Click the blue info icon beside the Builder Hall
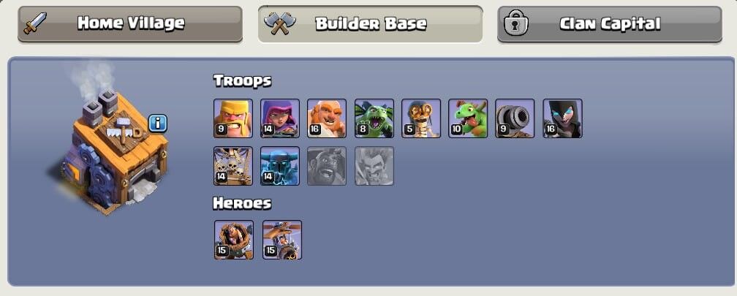The height and width of the screenshot is (296, 737). tap(158, 124)
